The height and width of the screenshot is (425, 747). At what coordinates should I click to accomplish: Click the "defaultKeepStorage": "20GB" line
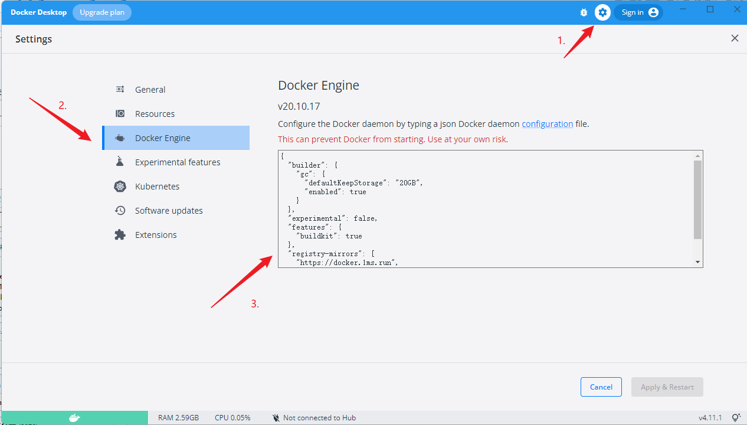(x=363, y=183)
